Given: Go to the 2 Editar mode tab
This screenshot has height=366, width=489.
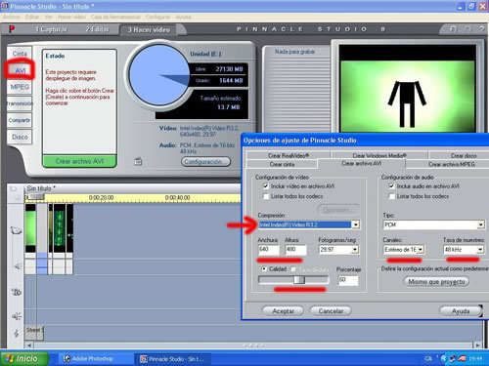Looking at the screenshot, I should [x=97, y=29].
